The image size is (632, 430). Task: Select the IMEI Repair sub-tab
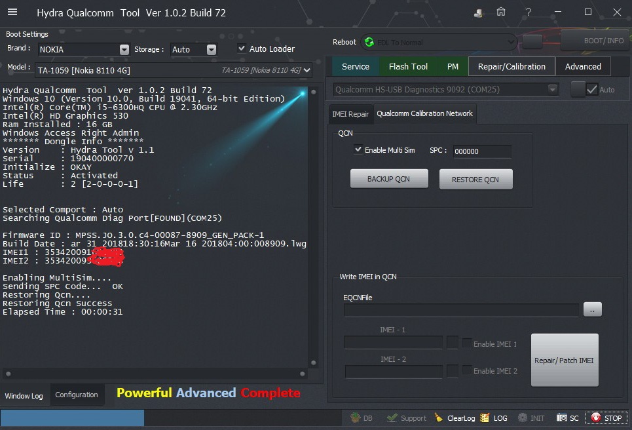(x=350, y=114)
